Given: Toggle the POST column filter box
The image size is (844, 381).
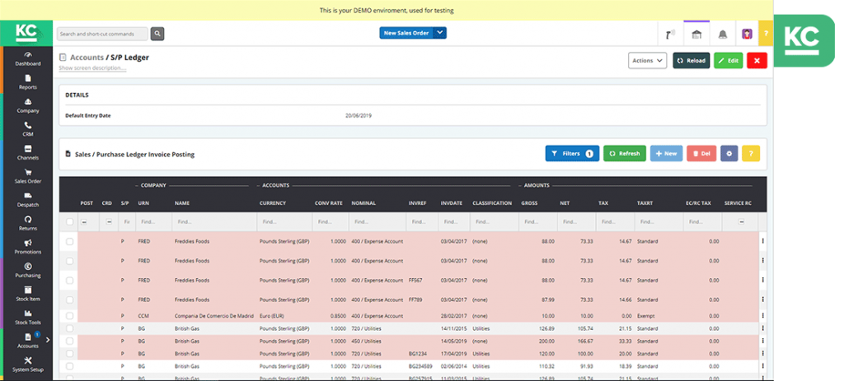Looking at the screenshot, I should pyautogui.click(x=85, y=221).
